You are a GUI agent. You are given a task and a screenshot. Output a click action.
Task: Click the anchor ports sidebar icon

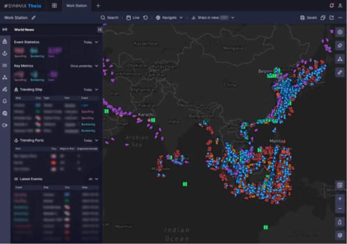pyautogui.click(x=5, y=53)
